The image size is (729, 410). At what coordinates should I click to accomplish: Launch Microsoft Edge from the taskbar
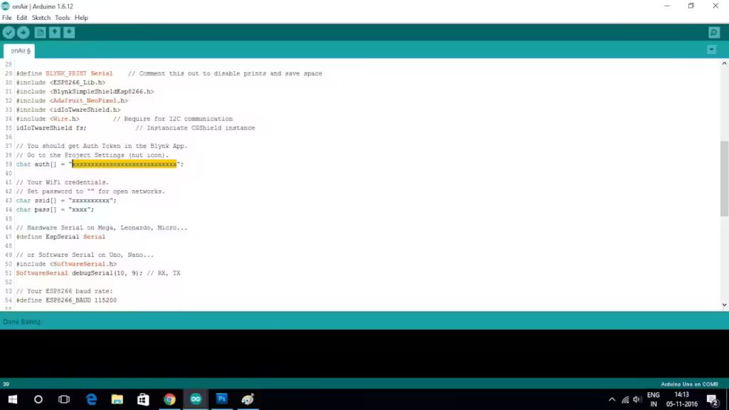point(91,399)
